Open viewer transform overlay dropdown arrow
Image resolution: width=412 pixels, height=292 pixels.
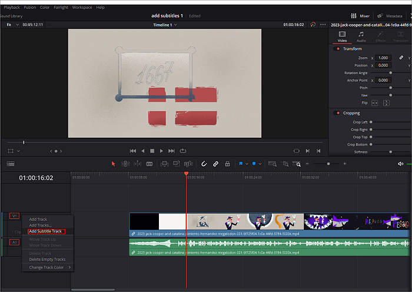(x=18, y=151)
